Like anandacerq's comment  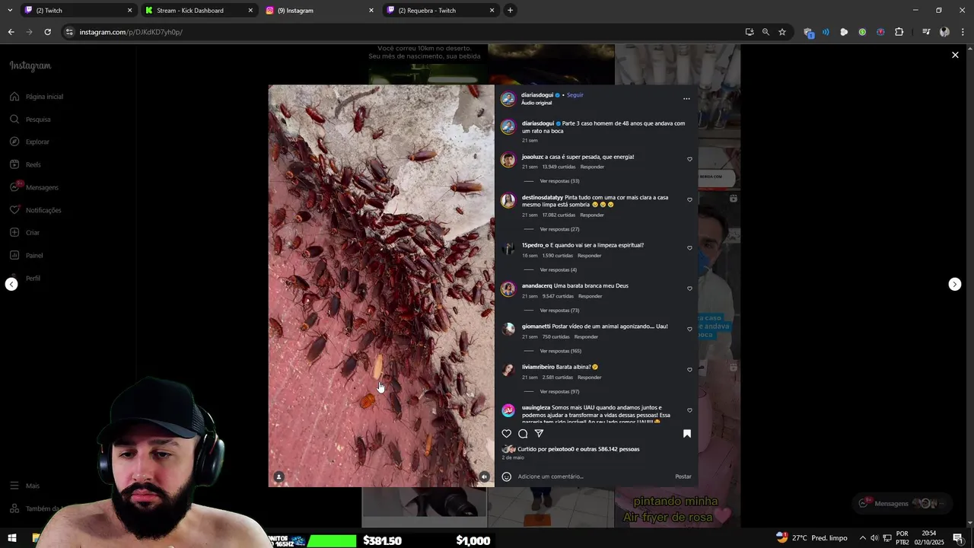pos(690,288)
